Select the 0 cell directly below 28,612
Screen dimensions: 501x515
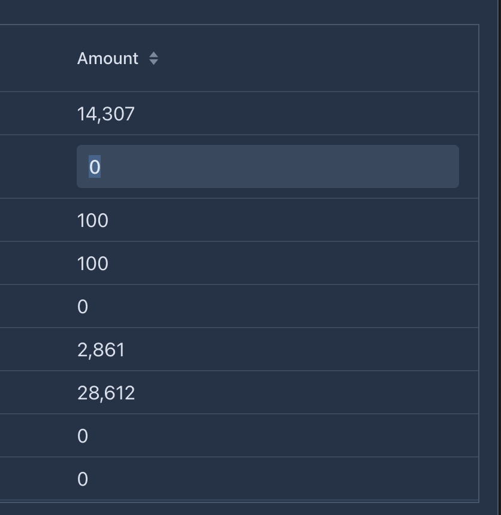pyautogui.click(x=83, y=436)
